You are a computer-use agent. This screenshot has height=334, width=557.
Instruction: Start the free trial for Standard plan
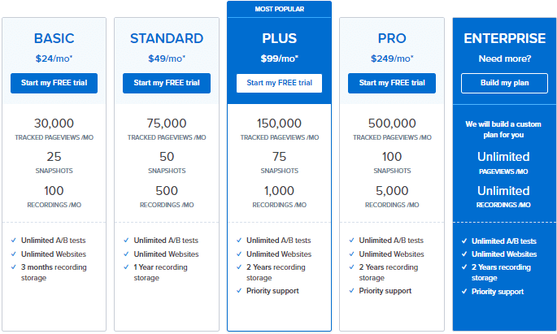click(x=167, y=83)
